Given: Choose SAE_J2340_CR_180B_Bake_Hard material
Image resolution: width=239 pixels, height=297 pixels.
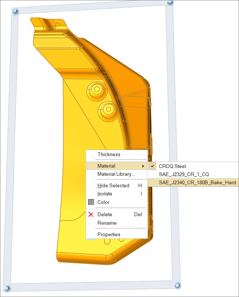Looking at the screenshot, I should click(197, 182).
